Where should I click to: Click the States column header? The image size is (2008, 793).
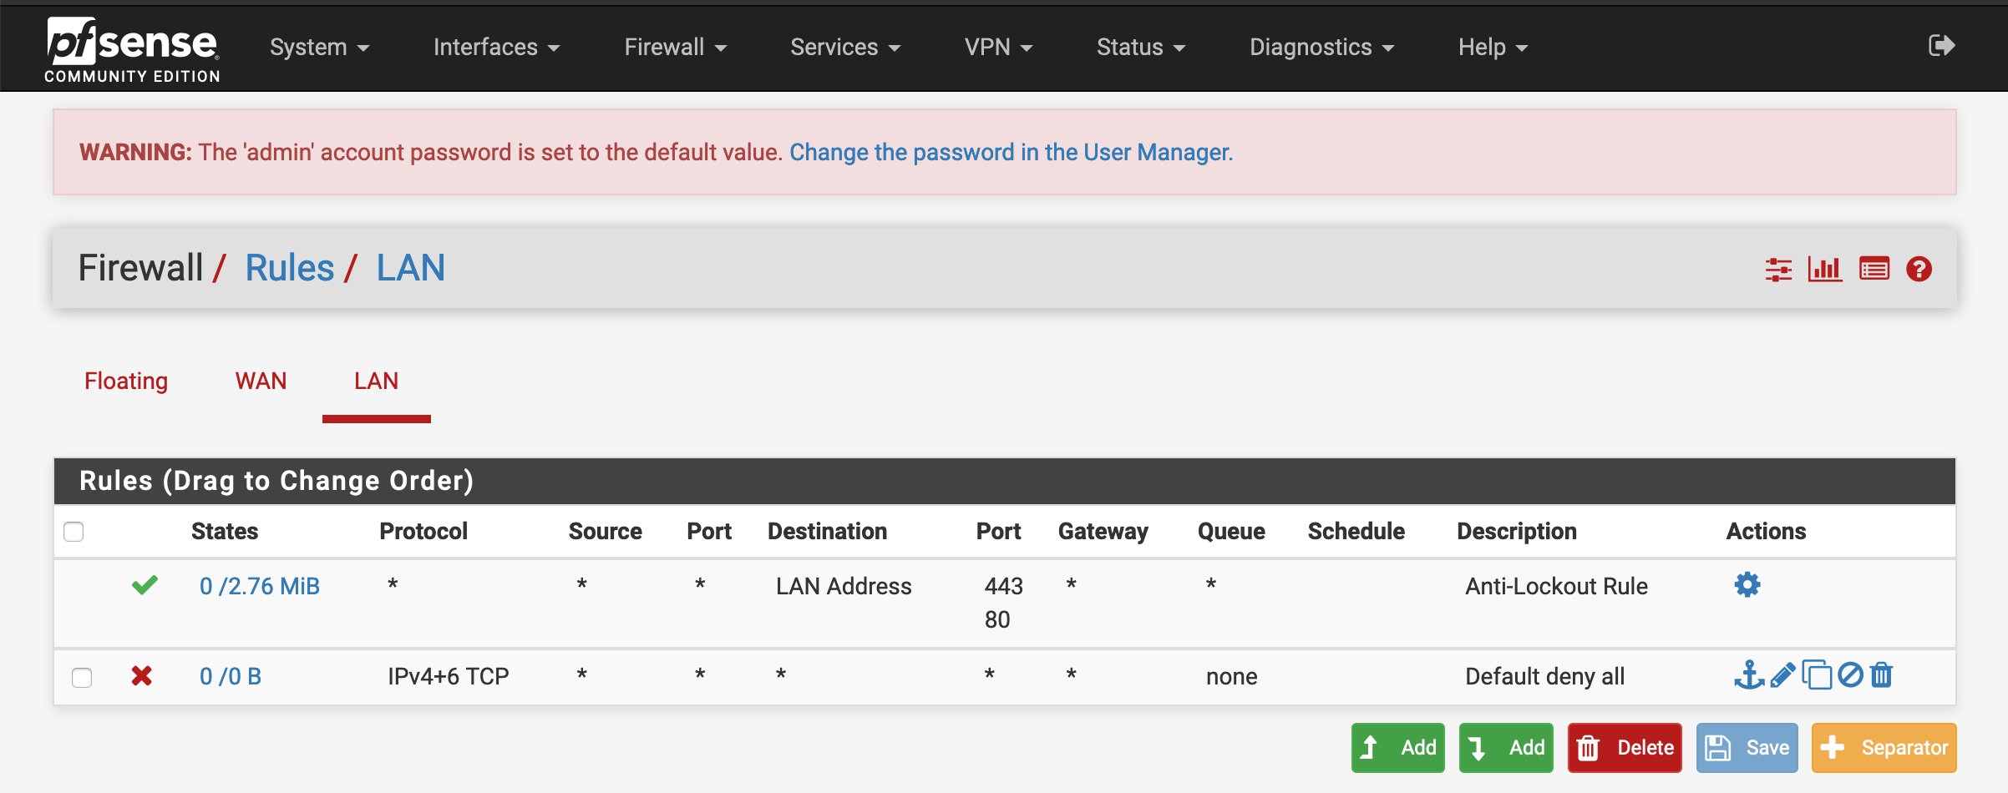point(225,532)
